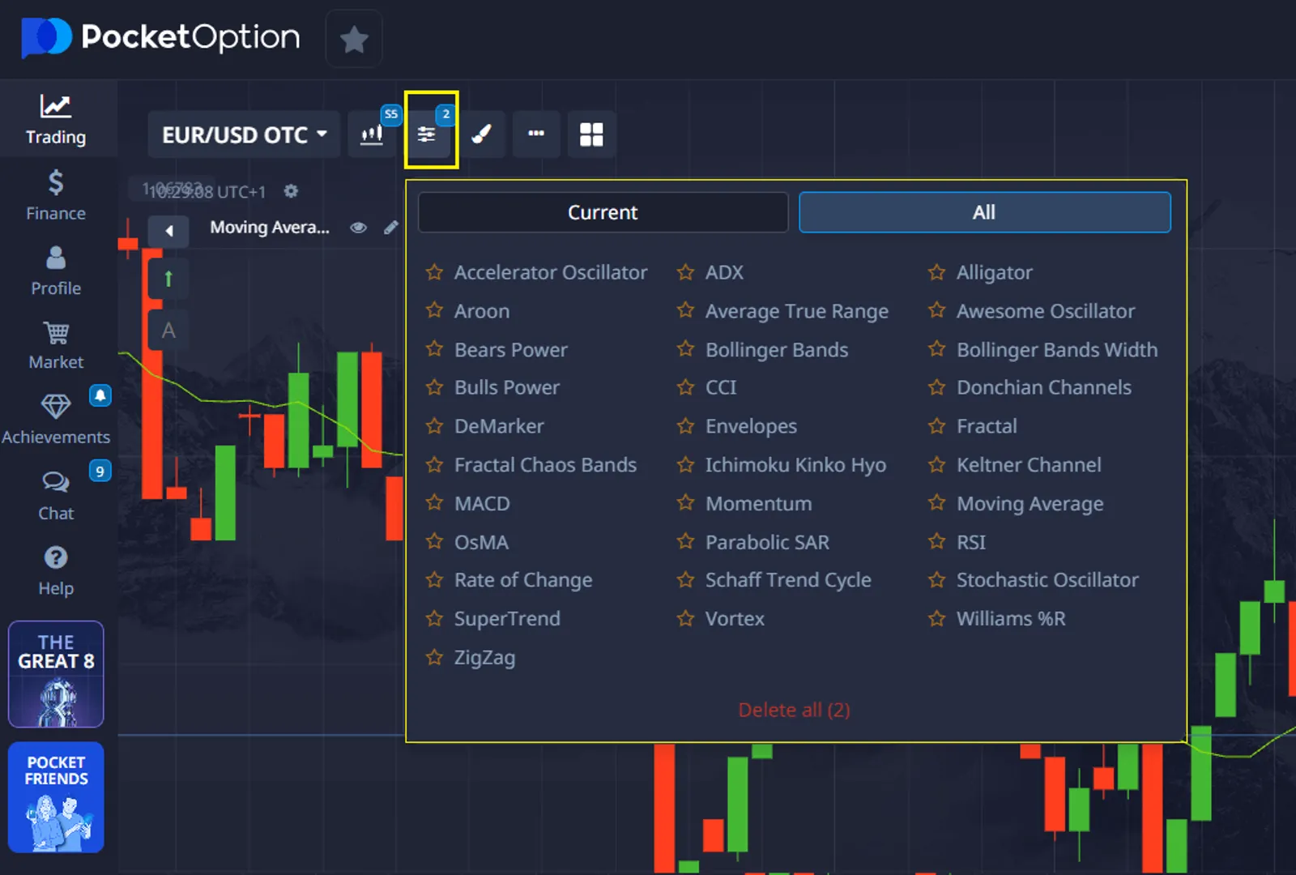Switch to the Current tab
The width and height of the screenshot is (1296, 875).
click(x=603, y=212)
